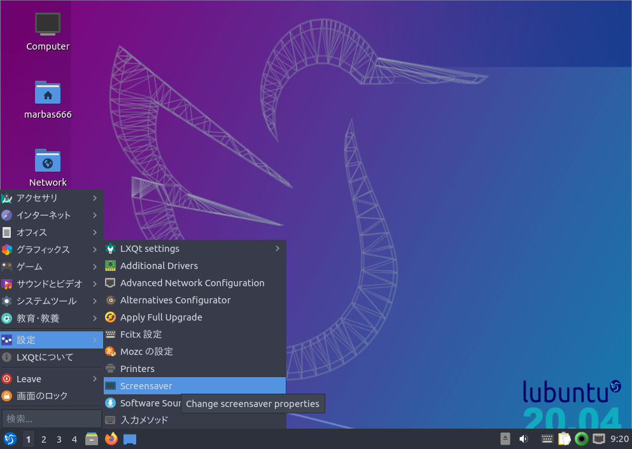The image size is (632, 449).
Task: Select the 設定 menu category
Action: 52,340
